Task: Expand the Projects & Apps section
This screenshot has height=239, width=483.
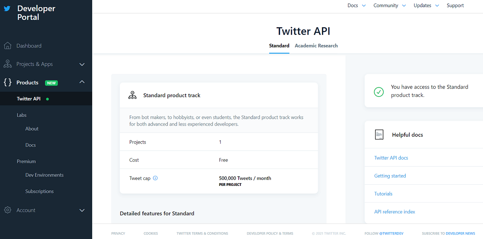Action: 82,64
